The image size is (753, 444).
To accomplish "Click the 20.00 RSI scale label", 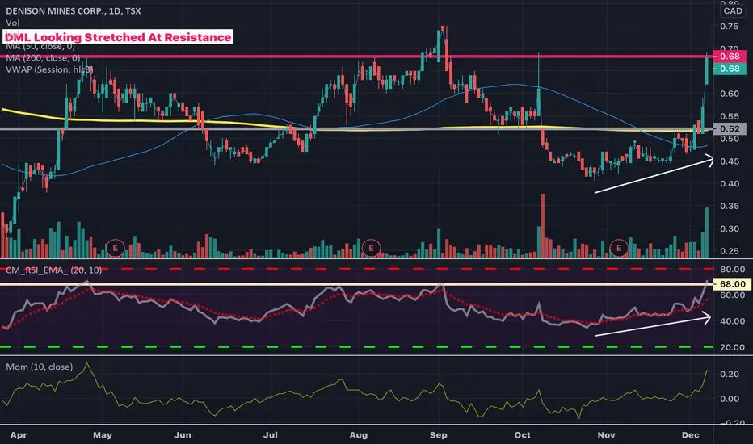I will [x=732, y=347].
